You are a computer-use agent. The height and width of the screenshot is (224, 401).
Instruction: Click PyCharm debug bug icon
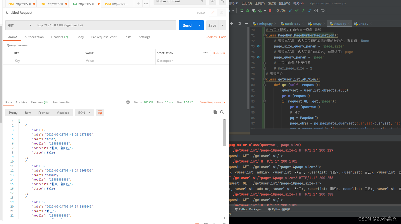(248, 10)
